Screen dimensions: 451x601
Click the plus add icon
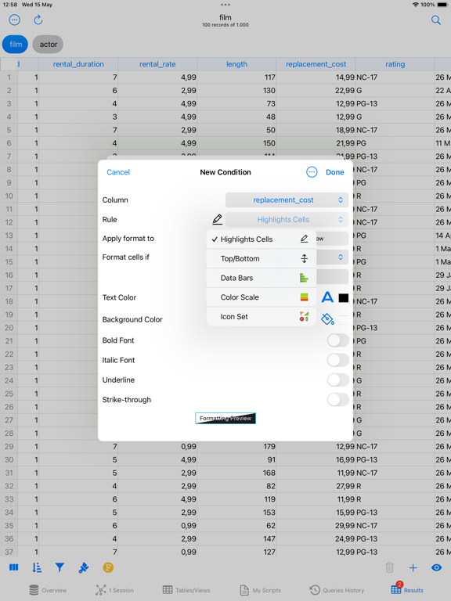coord(413,567)
